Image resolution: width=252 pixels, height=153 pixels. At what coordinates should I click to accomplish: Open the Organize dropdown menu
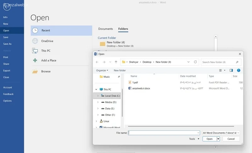tap(102, 71)
